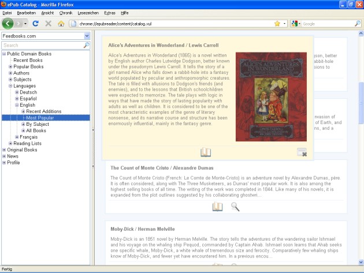This screenshot has height=273, width=364.
Task: Open The Count of Monte Cristo book icon
Action: point(217,207)
